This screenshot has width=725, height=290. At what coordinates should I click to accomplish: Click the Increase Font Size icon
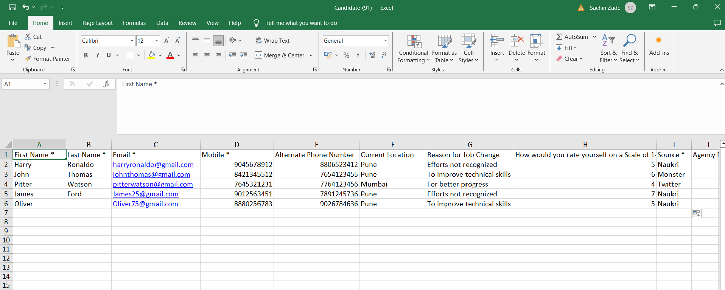coord(166,40)
